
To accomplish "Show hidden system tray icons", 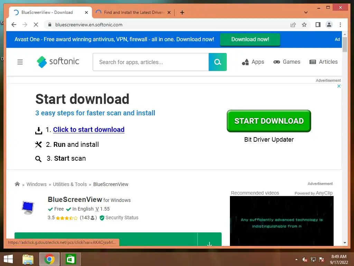I will [x=296, y=259].
